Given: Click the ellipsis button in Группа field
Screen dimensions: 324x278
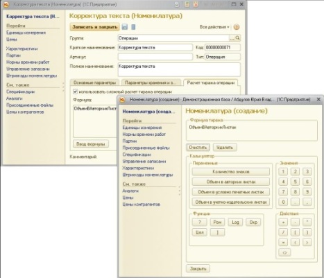Looking at the screenshot, I should tap(232, 38).
